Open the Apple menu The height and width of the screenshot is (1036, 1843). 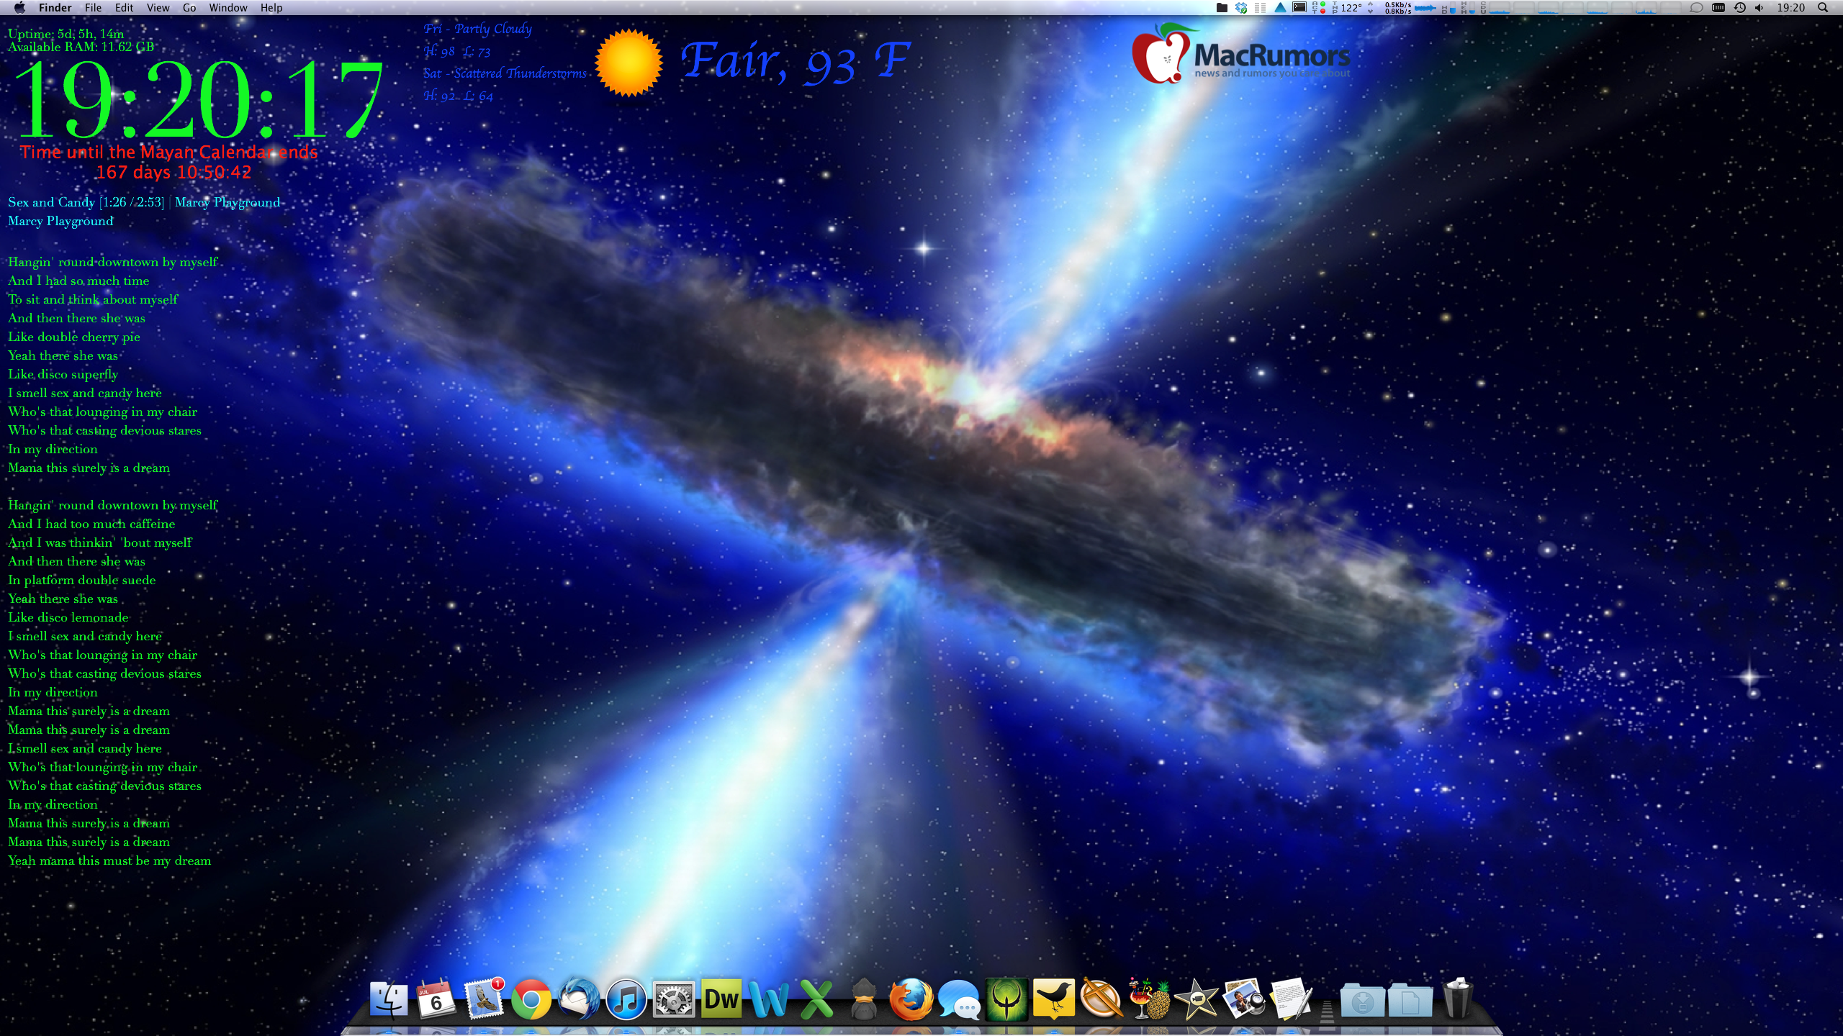click(x=20, y=8)
